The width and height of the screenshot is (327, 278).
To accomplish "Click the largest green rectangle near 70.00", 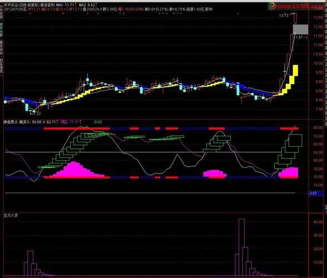I will tap(295, 140).
